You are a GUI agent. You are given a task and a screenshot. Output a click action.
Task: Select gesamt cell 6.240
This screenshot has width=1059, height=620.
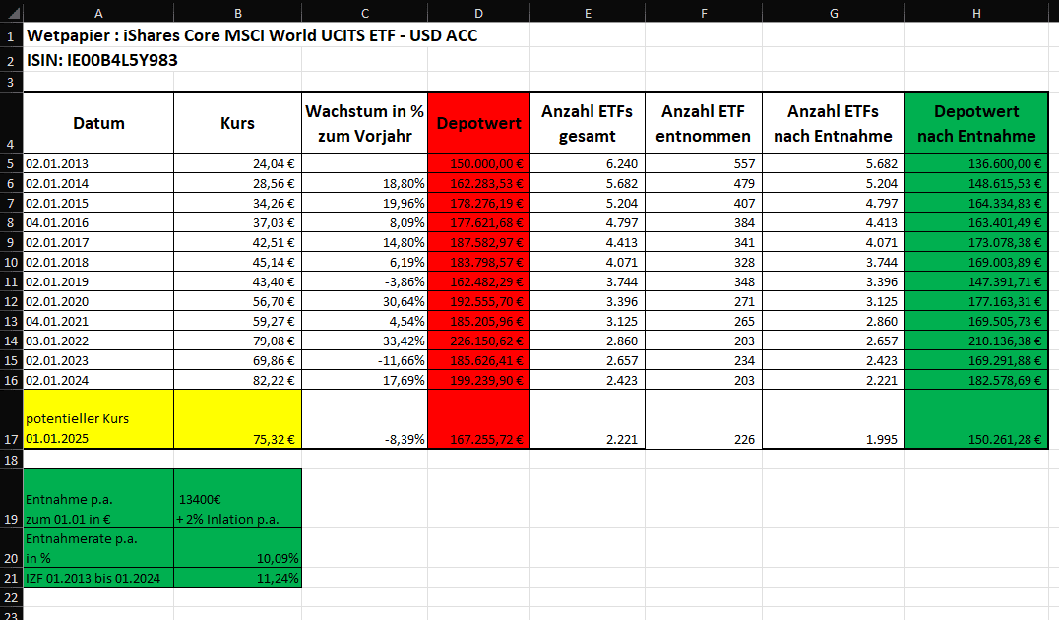coord(588,163)
